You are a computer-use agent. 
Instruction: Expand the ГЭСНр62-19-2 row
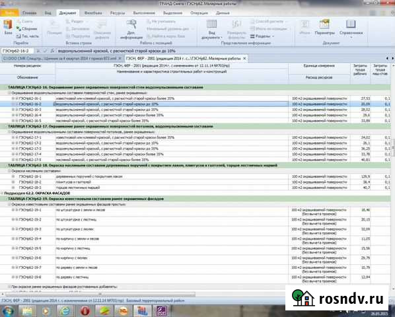point(13,219)
